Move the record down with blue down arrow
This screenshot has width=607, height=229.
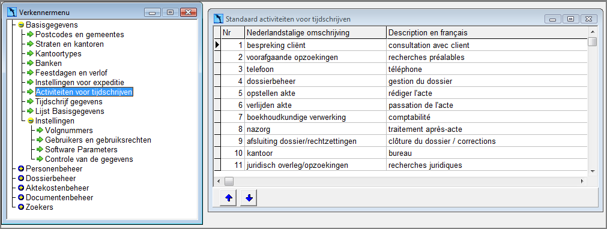pyautogui.click(x=249, y=198)
